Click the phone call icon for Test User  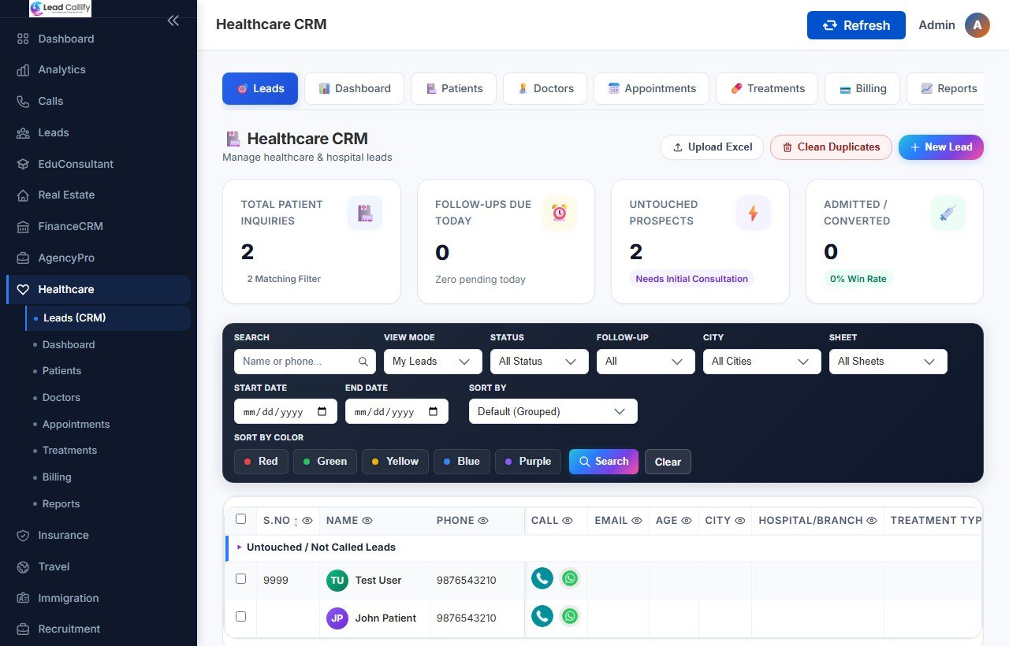[x=542, y=579]
